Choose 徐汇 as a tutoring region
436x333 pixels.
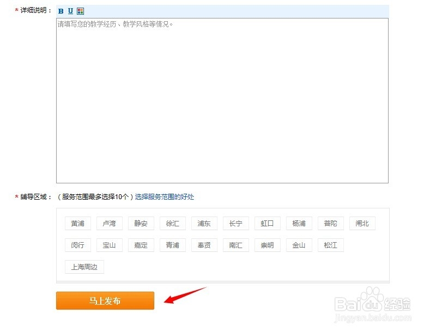172,223
